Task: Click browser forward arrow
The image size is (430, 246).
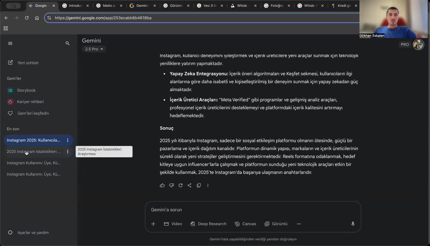Action: (16, 18)
